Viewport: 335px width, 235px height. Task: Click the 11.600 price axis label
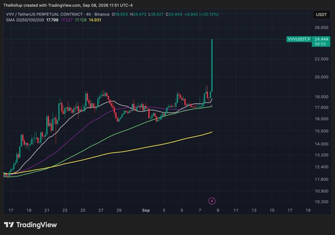pyautogui.click(x=321, y=179)
